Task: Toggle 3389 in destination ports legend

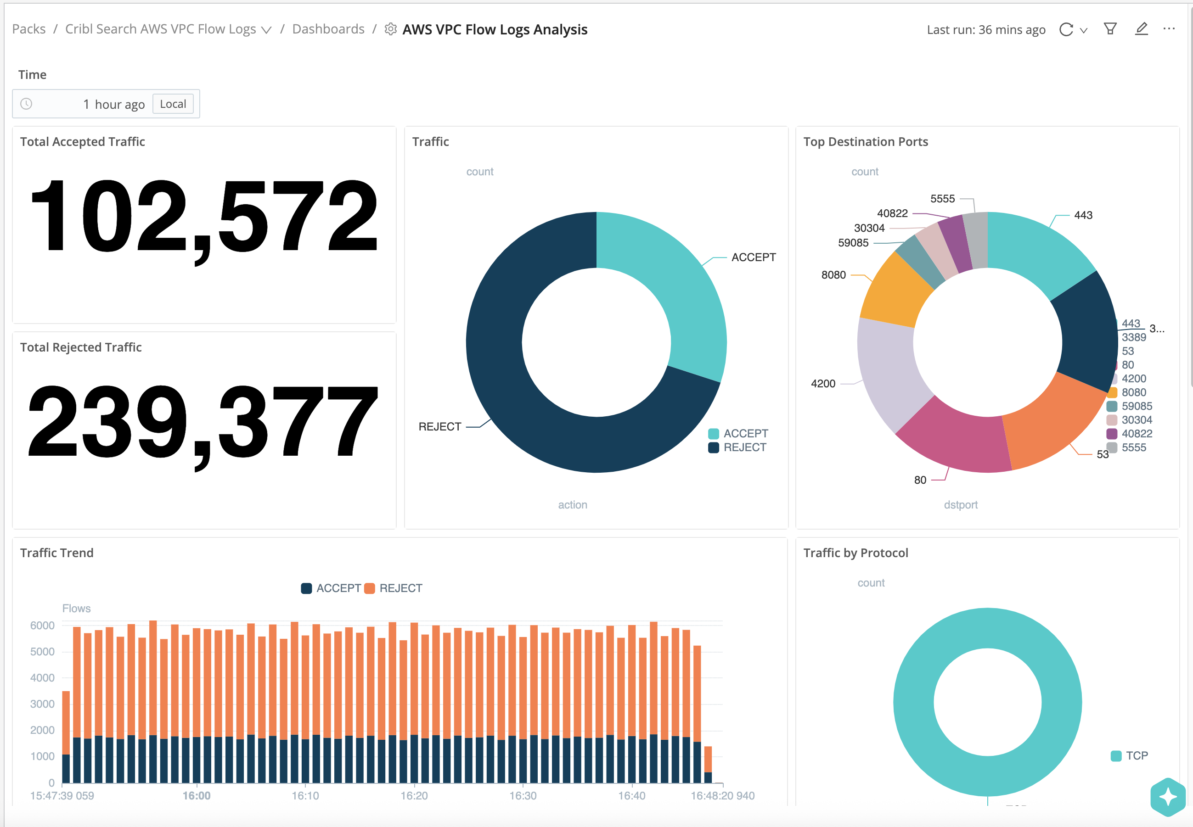Action: pyautogui.click(x=1133, y=337)
